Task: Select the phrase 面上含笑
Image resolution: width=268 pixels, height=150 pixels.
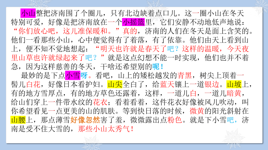Action: point(227,31)
